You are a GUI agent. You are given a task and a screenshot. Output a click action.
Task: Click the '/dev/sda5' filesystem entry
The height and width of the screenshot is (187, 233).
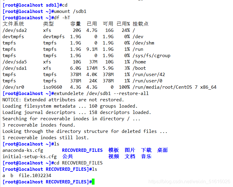(x=15, y=62)
